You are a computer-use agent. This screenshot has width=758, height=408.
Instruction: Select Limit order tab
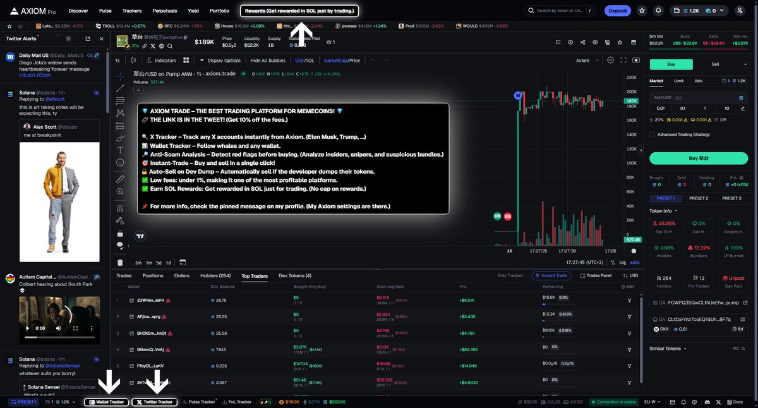tap(678, 81)
